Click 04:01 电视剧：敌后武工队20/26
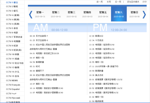Image resolution: width=150 pixels, height=103 pixels. pyautogui.click(x=44, y=53)
